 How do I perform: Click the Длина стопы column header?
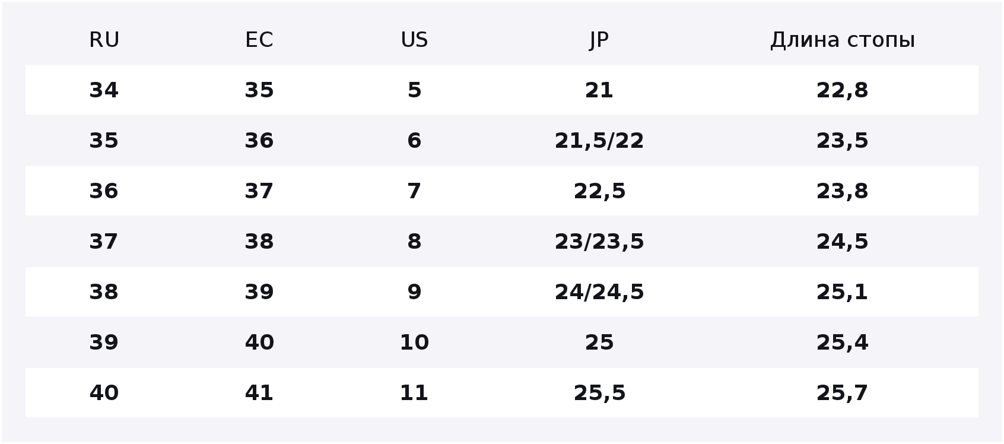[x=843, y=40]
